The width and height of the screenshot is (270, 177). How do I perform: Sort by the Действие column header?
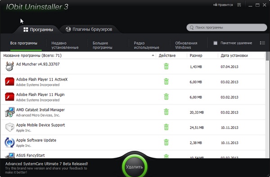click(167, 55)
